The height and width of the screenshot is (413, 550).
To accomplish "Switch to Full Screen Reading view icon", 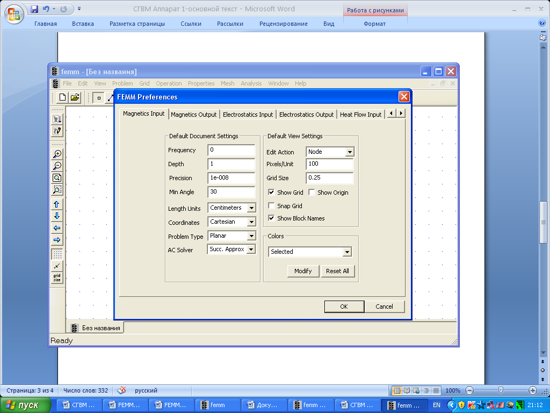I will pos(407,390).
